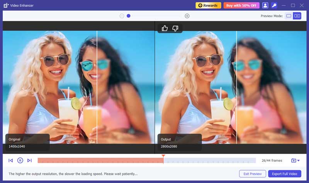Image resolution: width=309 pixels, height=183 pixels.
Task: Open the snapshot options dropdown arrow
Action: [298, 161]
